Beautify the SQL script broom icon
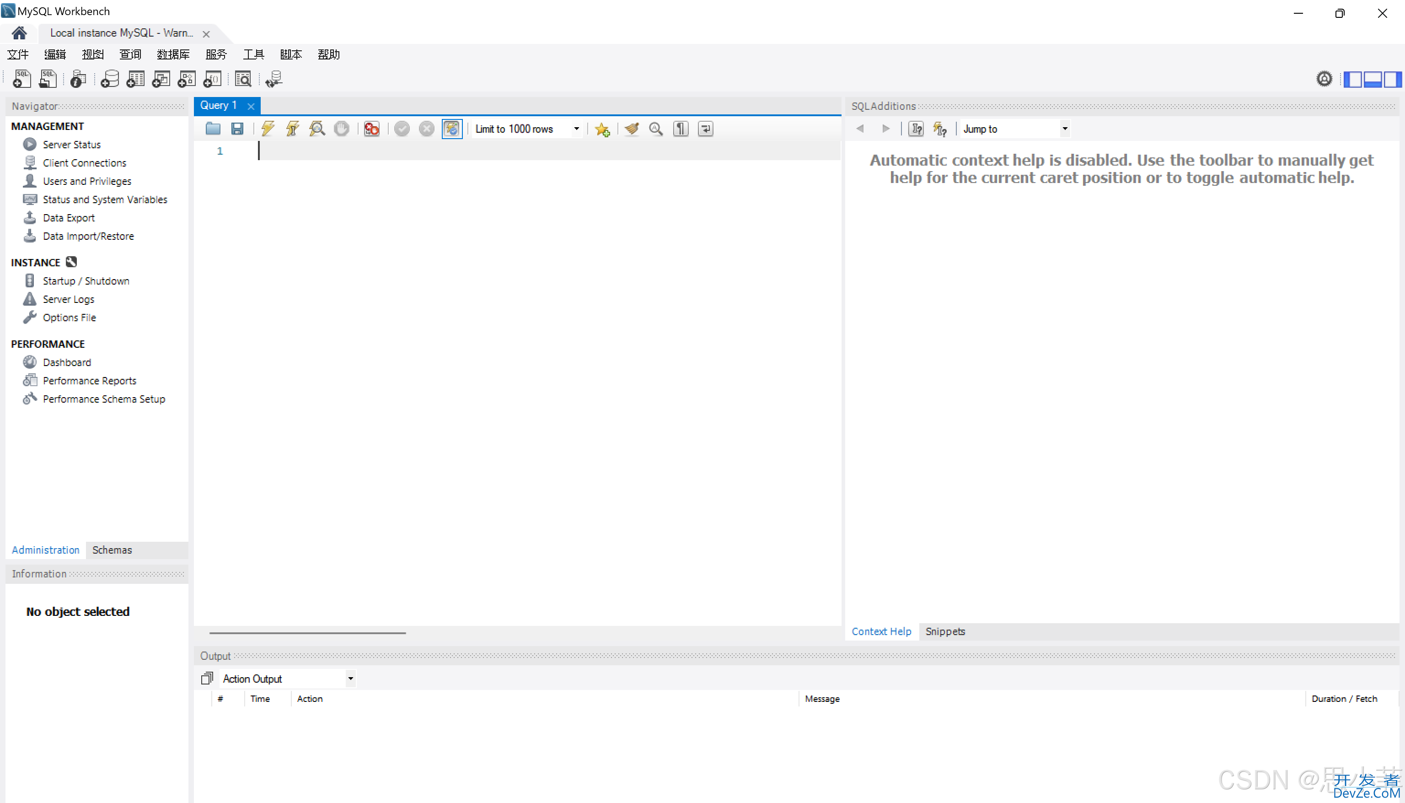Image resolution: width=1405 pixels, height=803 pixels. click(x=632, y=129)
